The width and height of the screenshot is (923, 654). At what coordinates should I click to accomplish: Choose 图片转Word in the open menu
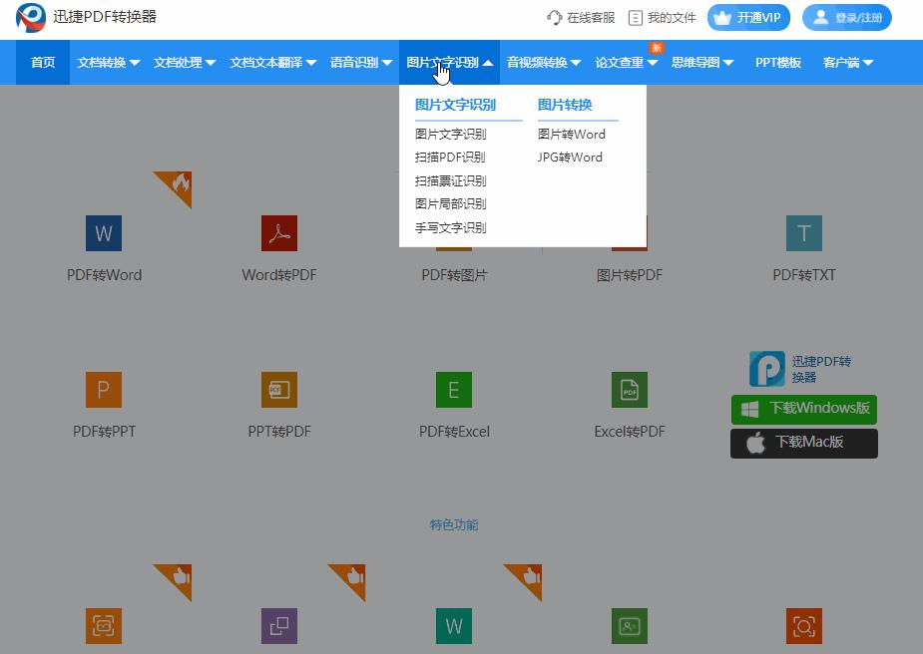point(572,134)
